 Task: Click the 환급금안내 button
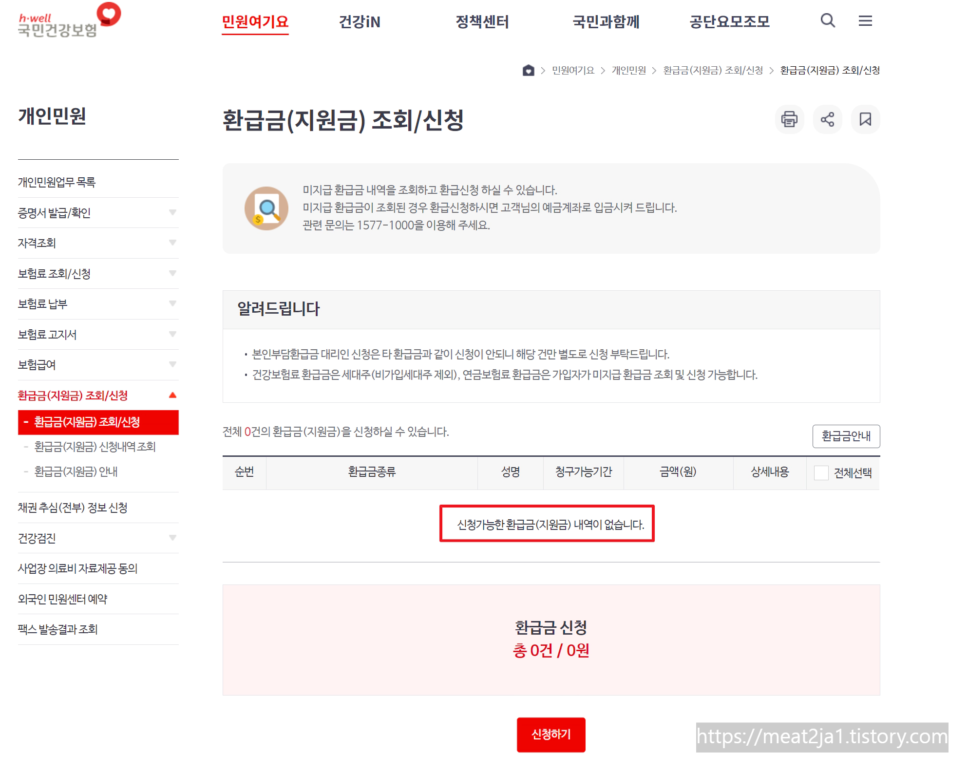(846, 436)
